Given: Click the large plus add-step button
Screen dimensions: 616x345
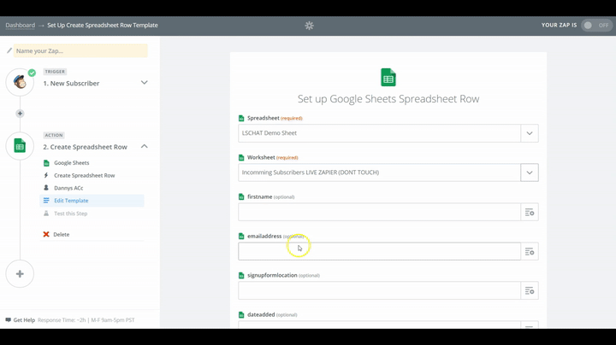Looking at the screenshot, I should (20, 274).
